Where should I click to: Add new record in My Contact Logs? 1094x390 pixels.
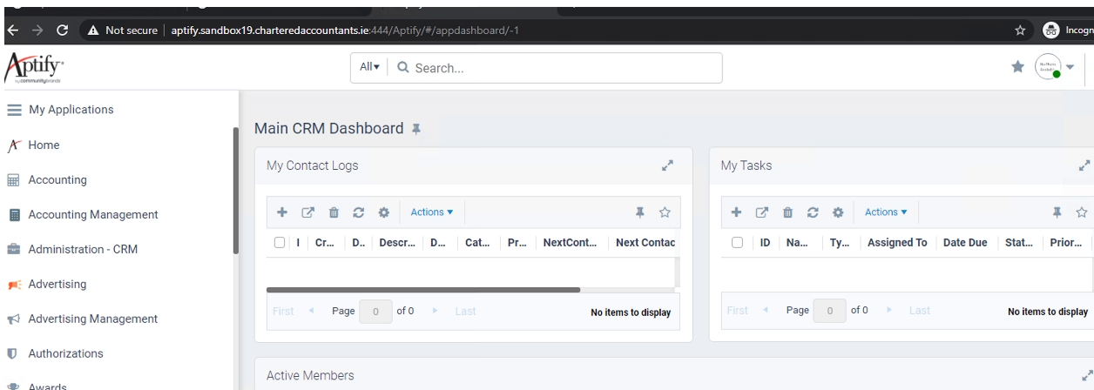(281, 212)
